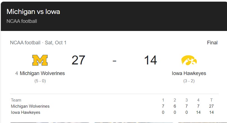Click Iowa's score of 14
This screenshot has width=227, height=123.
pyautogui.click(x=150, y=60)
